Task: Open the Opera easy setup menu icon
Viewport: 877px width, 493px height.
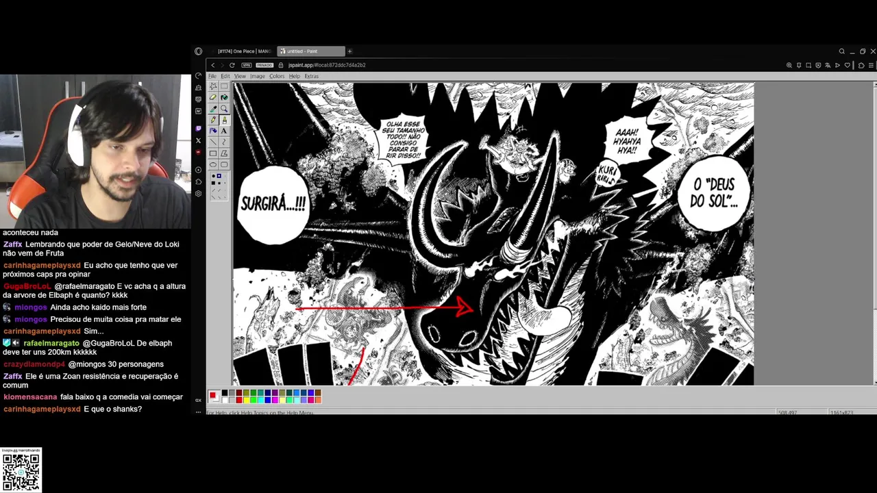Action: pos(871,65)
